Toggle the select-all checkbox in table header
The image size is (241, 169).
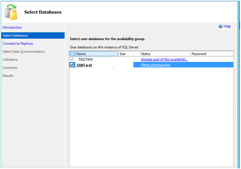pos(72,54)
